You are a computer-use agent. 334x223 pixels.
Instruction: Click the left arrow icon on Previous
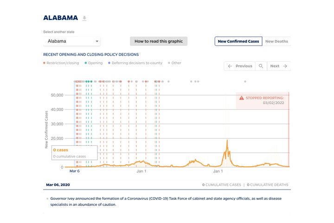pos(230,66)
